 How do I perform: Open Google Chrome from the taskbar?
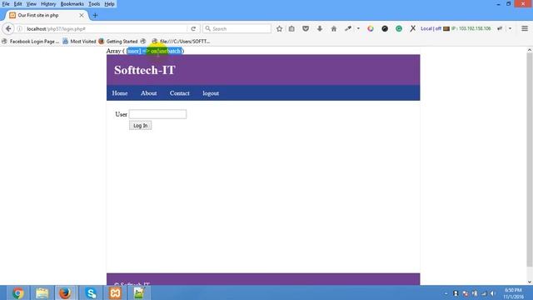[x=17, y=292]
